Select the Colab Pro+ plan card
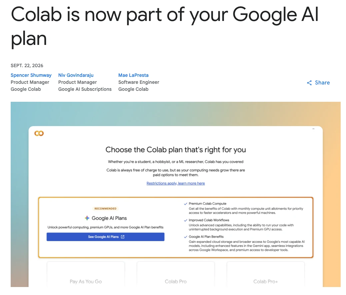The width and height of the screenshot is (346, 295). point(266,274)
